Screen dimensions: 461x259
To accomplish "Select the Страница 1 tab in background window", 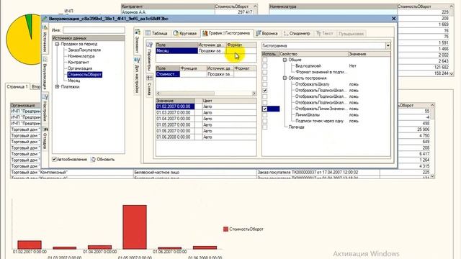I will (17, 86).
